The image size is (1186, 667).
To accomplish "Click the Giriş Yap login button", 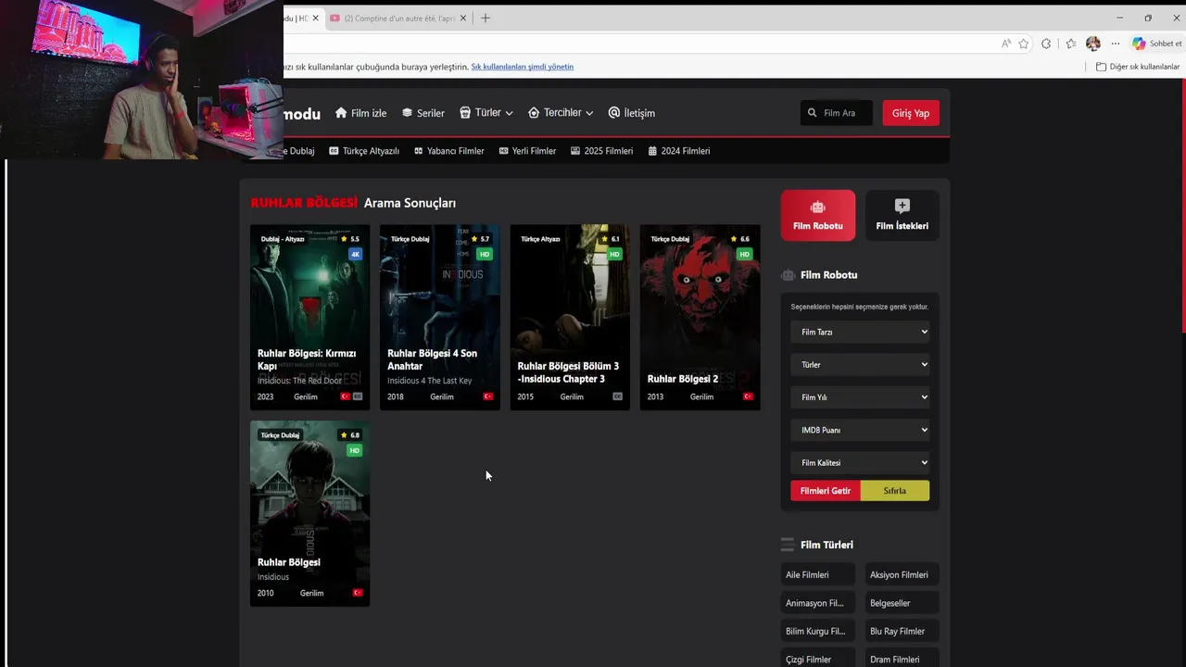I will pyautogui.click(x=911, y=113).
